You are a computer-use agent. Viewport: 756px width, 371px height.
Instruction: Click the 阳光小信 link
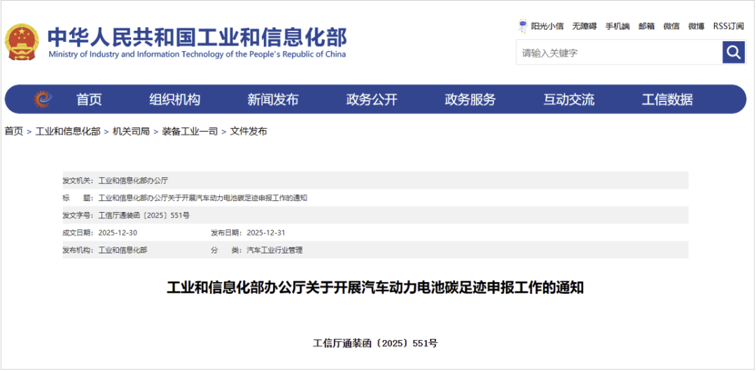[x=547, y=27]
